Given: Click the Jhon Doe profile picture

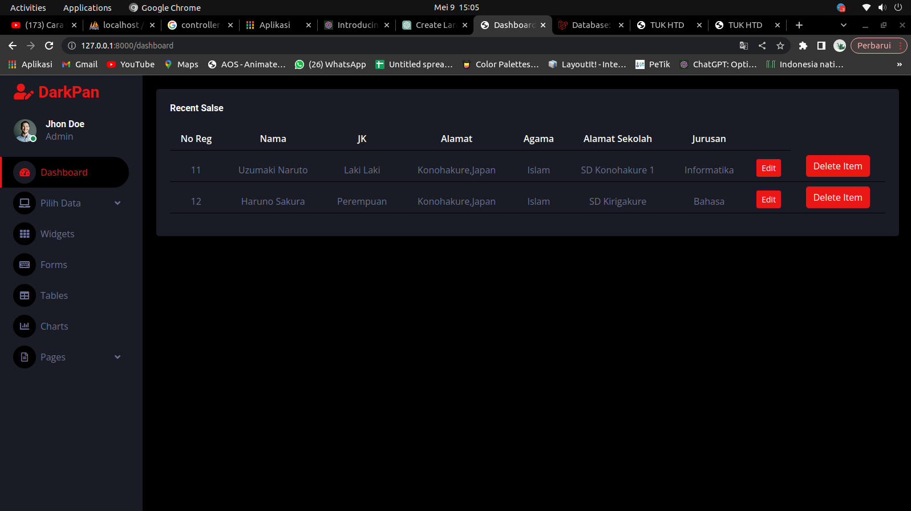Looking at the screenshot, I should coord(25,131).
